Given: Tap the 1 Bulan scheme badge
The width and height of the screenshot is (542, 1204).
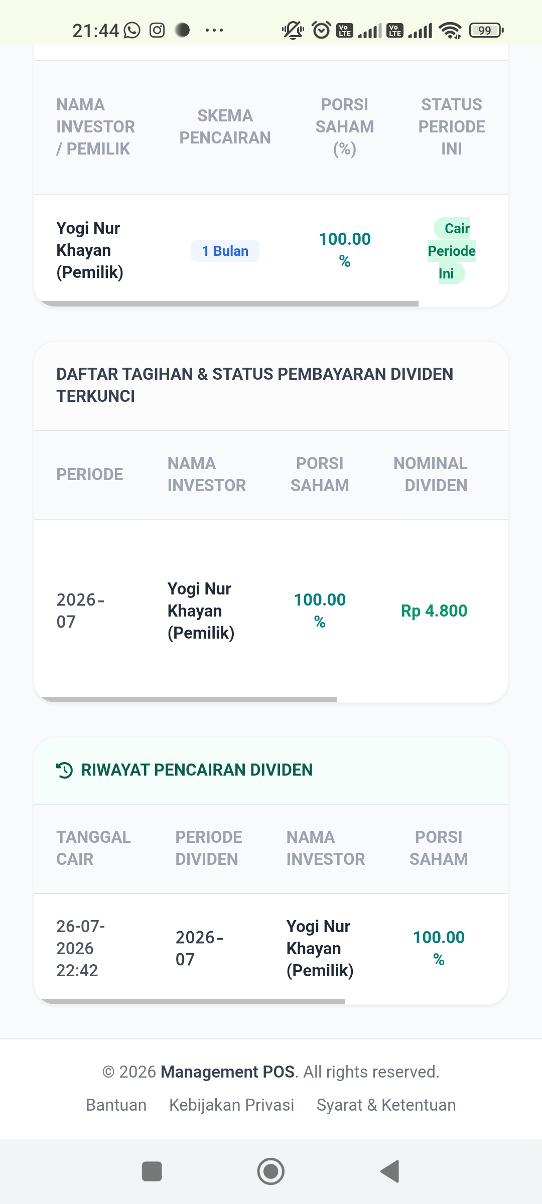Looking at the screenshot, I should (x=225, y=251).
